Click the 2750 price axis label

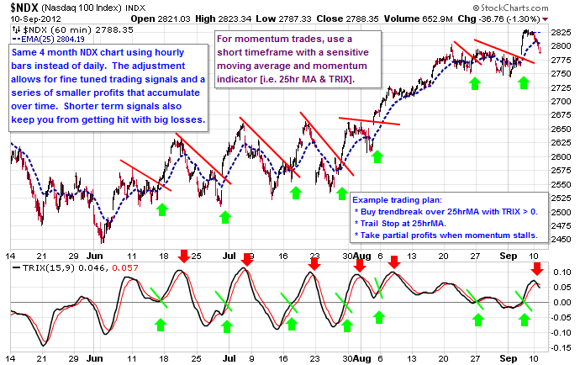click(x=561, y=74)
